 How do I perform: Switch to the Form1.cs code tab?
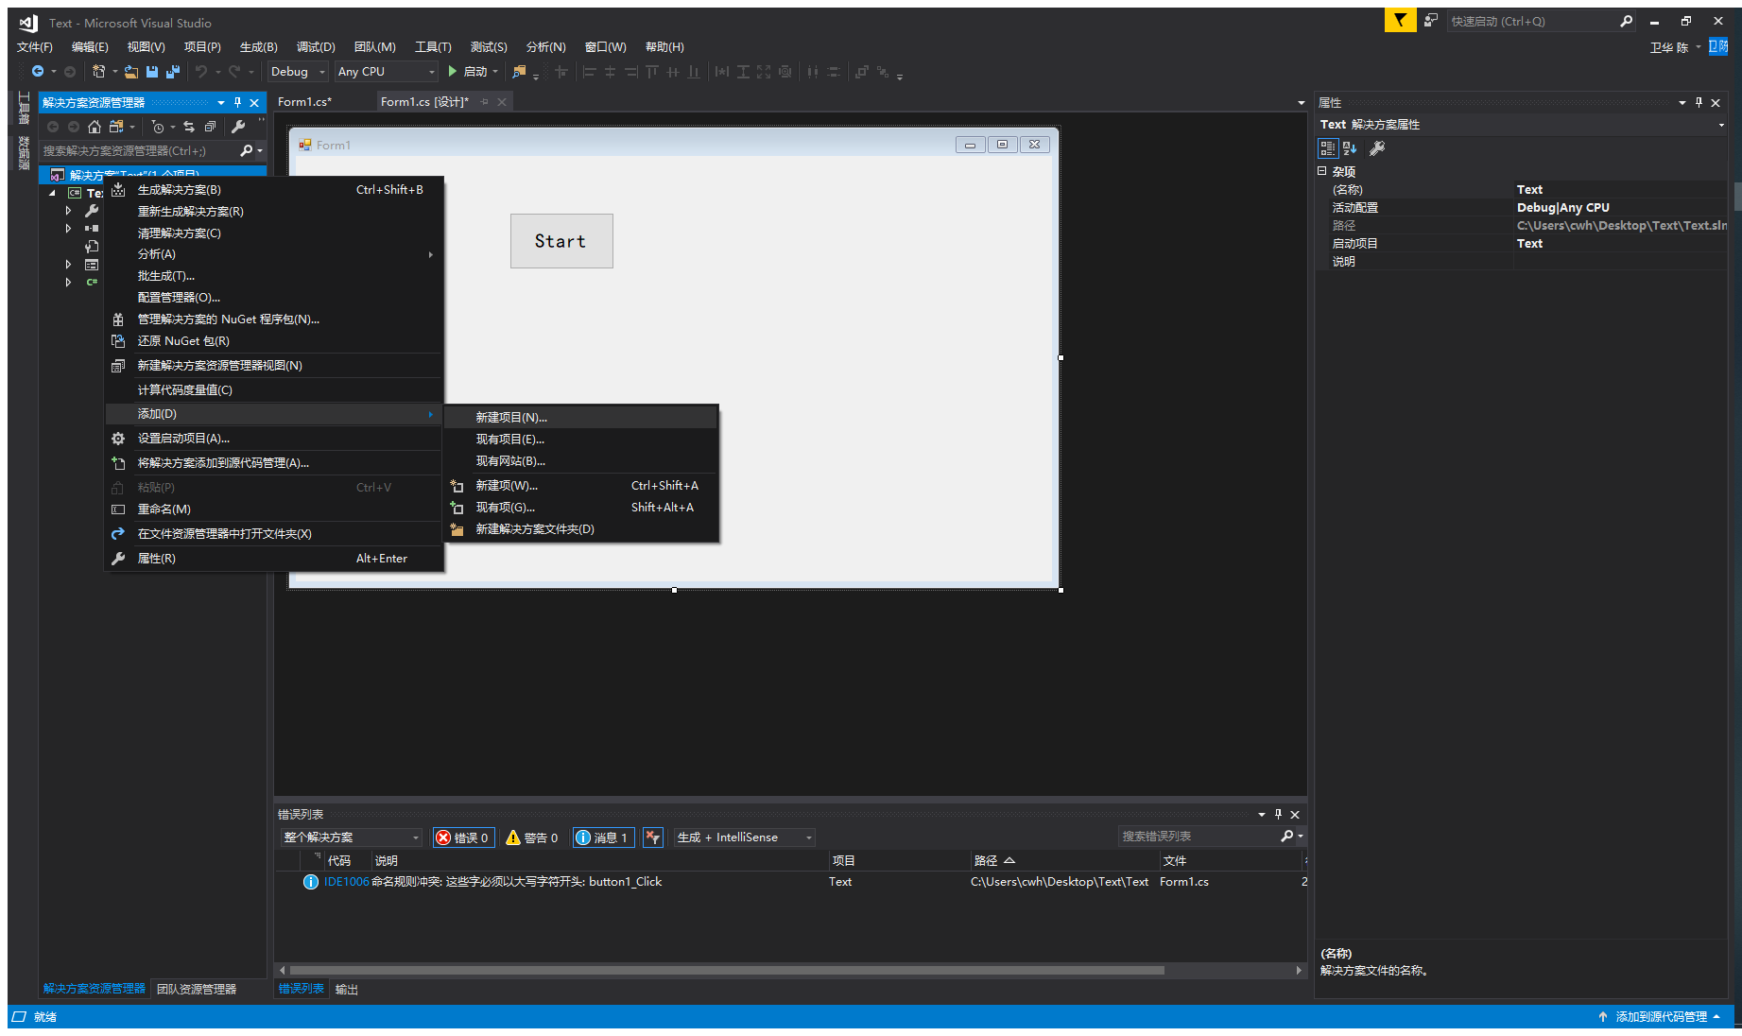tap(305, 102)
